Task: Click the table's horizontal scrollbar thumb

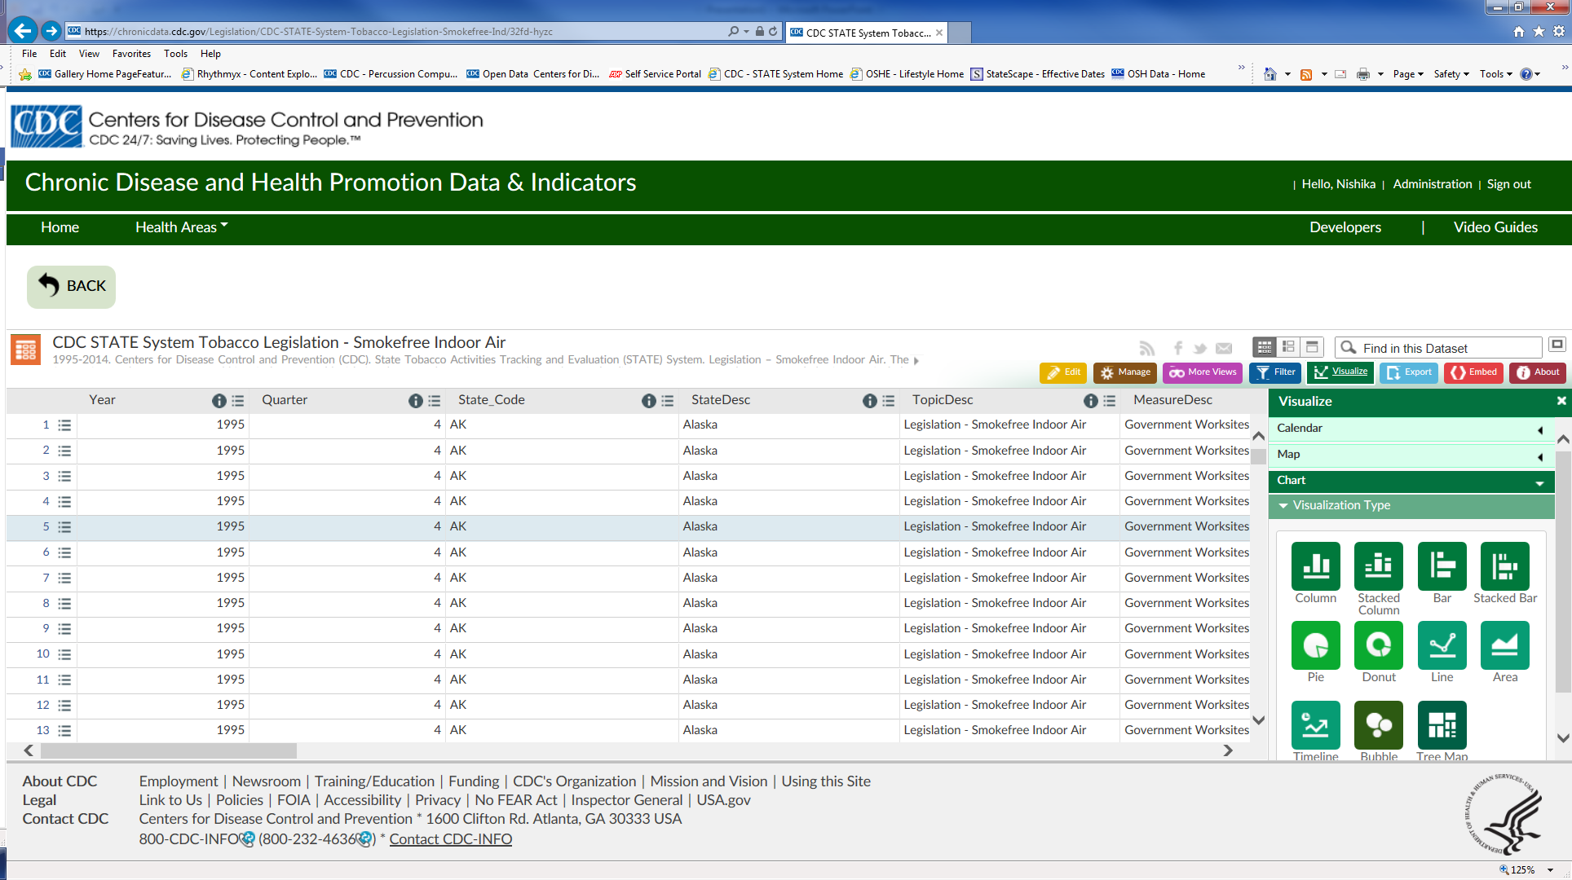Action: tap(167, 750)
